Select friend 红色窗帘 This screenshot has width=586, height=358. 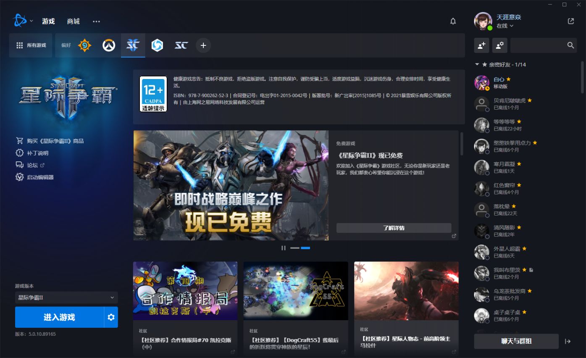click(x=525, y=188)
